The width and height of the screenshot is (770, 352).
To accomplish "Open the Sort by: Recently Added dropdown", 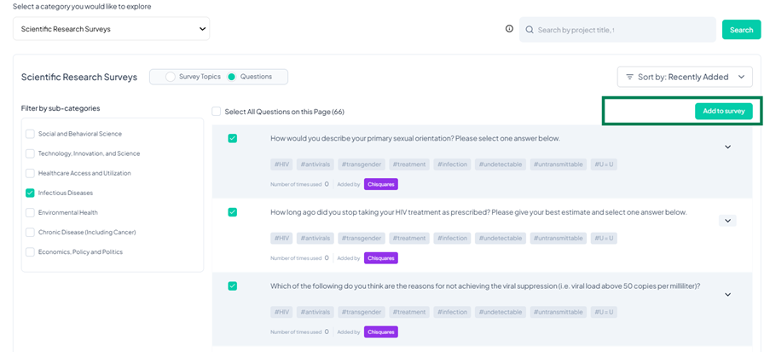I will coord(685,77).
